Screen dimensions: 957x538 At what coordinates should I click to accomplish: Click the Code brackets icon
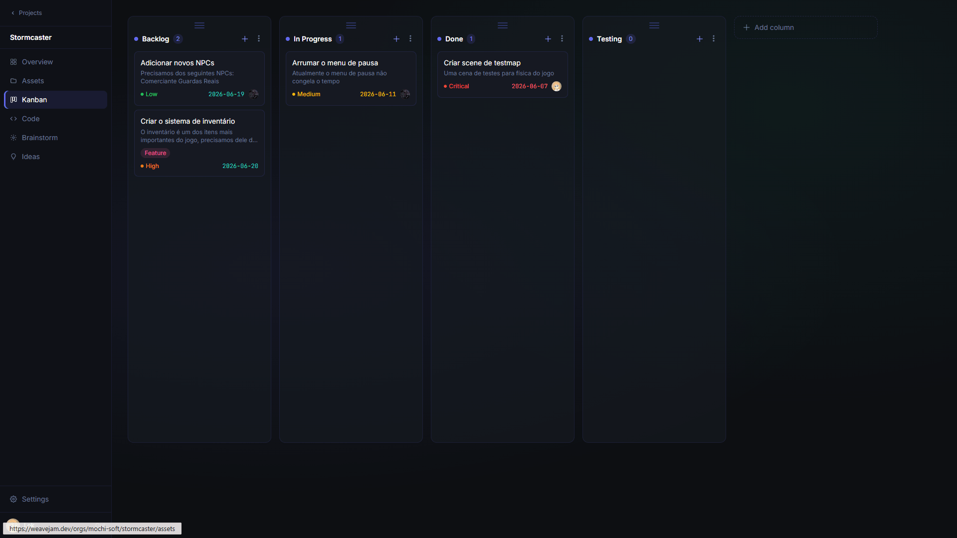tap(13, 119)
